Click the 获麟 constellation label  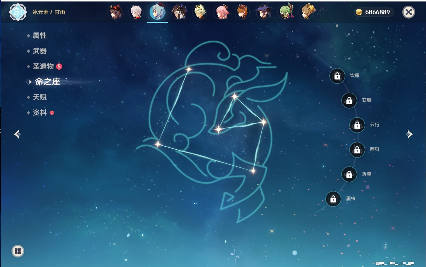coord(367,100)
